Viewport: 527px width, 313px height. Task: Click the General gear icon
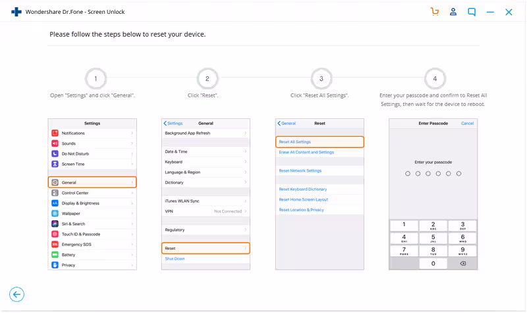tap(55, 183)
